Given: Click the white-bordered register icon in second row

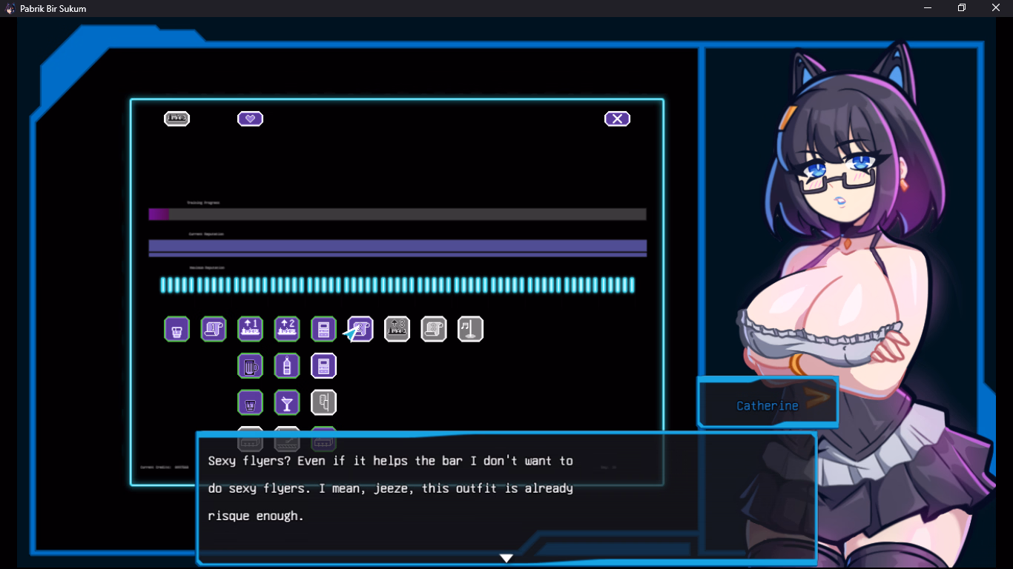Looking at the screenshot, I should pos(323,366).
